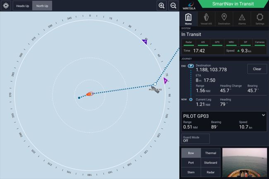Viewport: 269px width, 179px height.
Task: Open the Alarms tab
Action: [x=242, y=19]
